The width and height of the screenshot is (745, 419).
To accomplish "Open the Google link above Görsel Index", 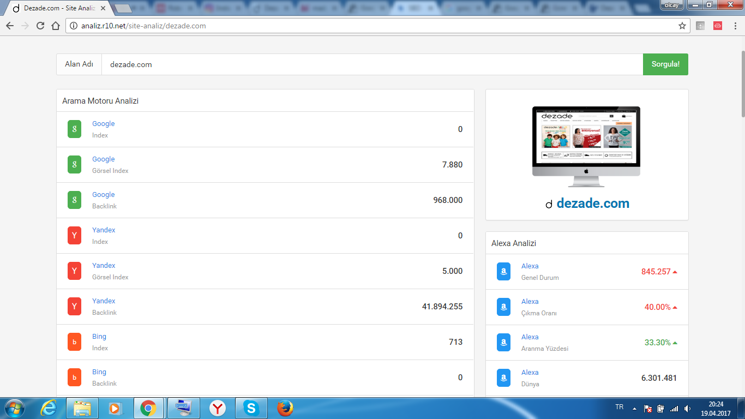I will [103, 159].
